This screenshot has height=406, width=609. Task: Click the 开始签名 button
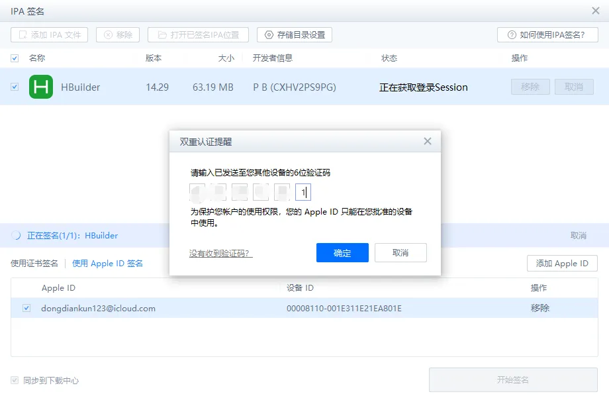click(513, 380)
